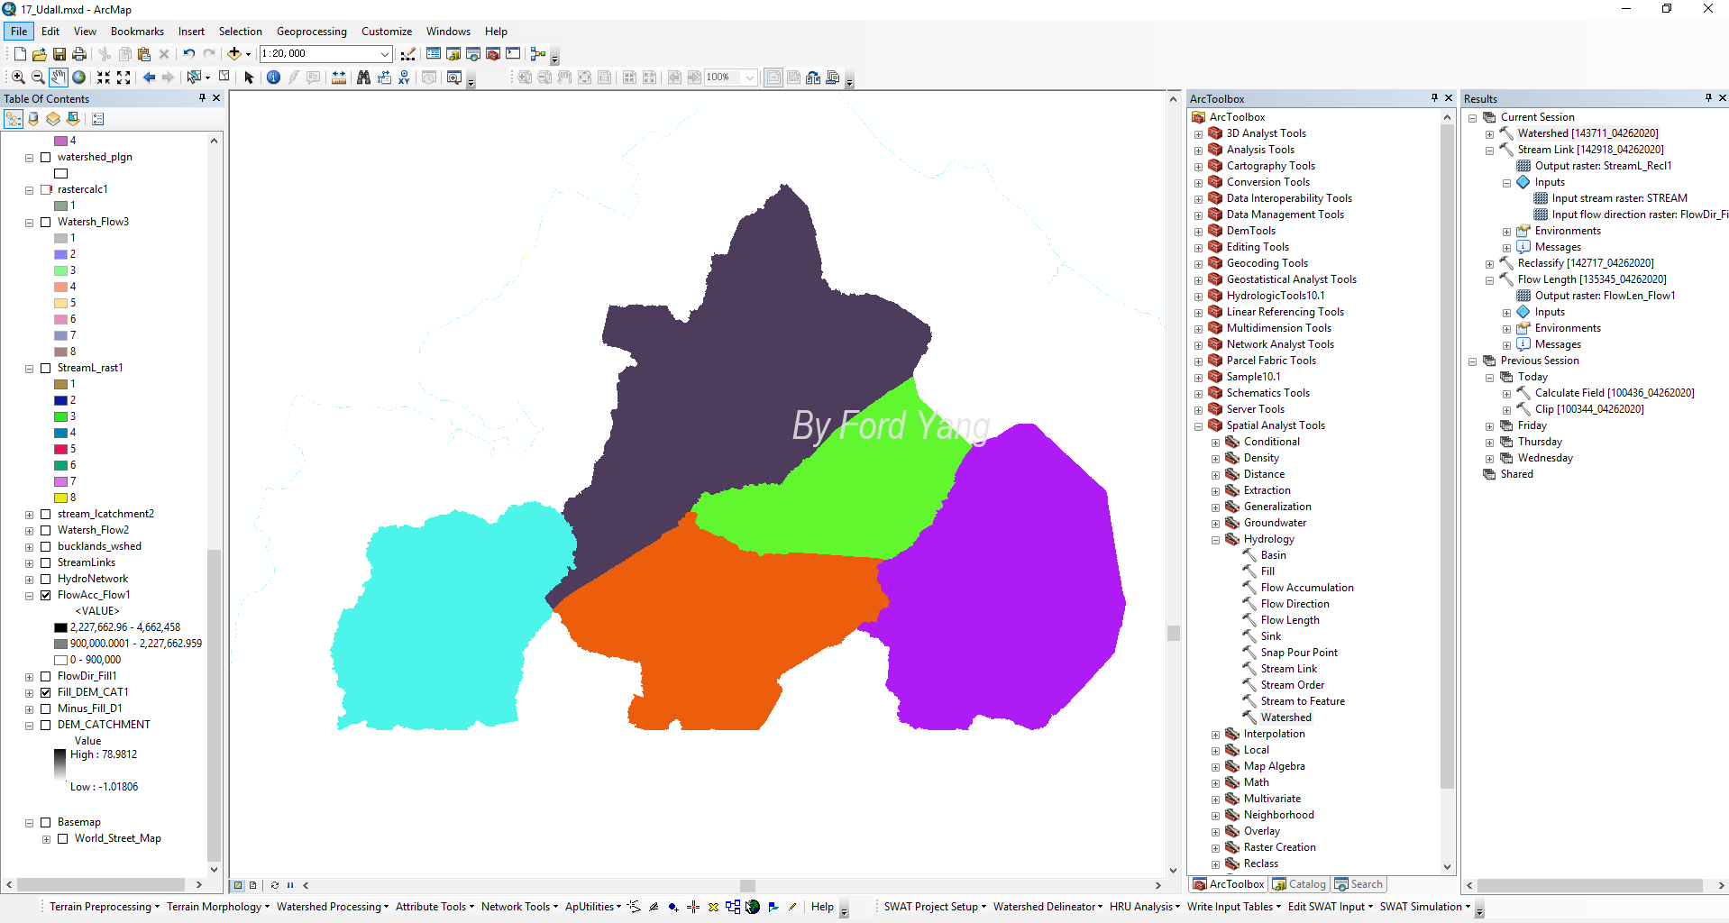1729x923 pixels.
Task: Open the Go To XY tool
Action: [x=404, y=78]
